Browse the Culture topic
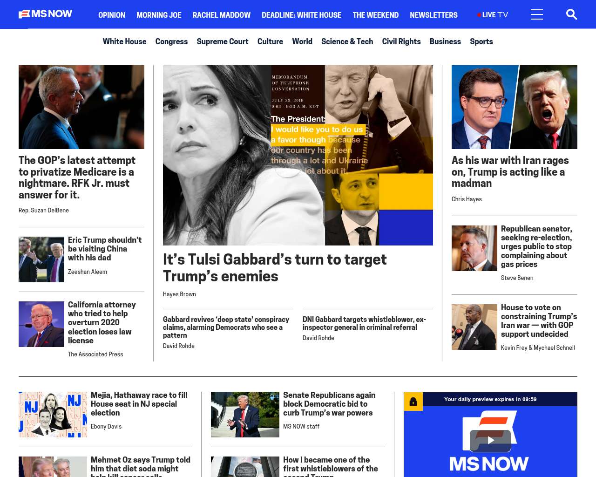This screenshot has width=596, height=477. 270,41
